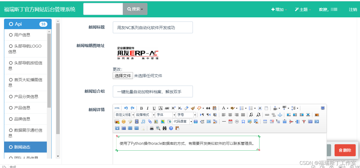Select 新闻动态 sidebar item

pyautogui.click(x=26, y=147)
